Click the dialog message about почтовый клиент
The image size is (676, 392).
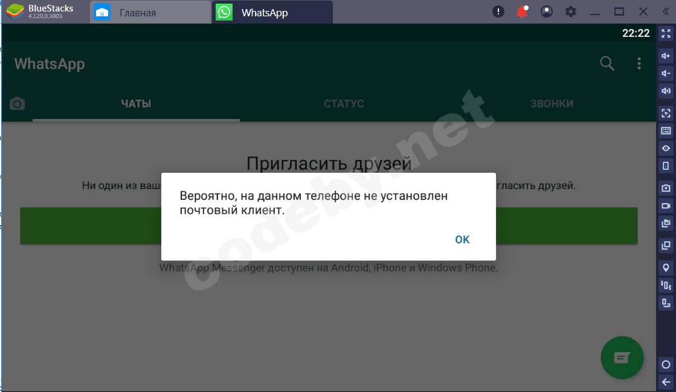(314, 203)
